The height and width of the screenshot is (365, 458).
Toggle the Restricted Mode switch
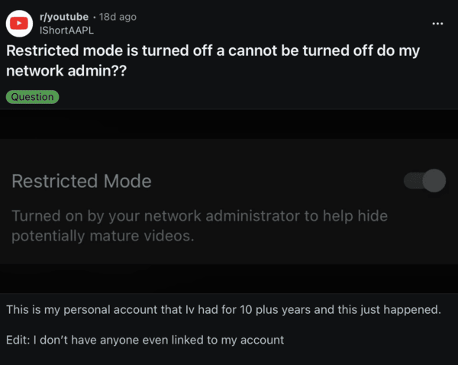pyautogui.click(x=424, y=181)
